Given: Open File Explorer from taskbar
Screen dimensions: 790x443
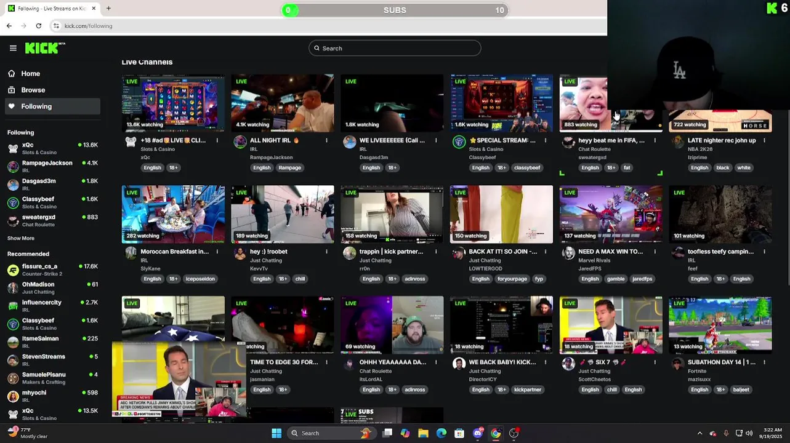Looking at the screenshot, I should tap(423, 433).
